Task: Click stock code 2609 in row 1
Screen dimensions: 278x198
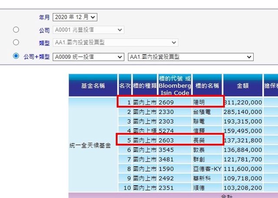Action: point(166,102)
